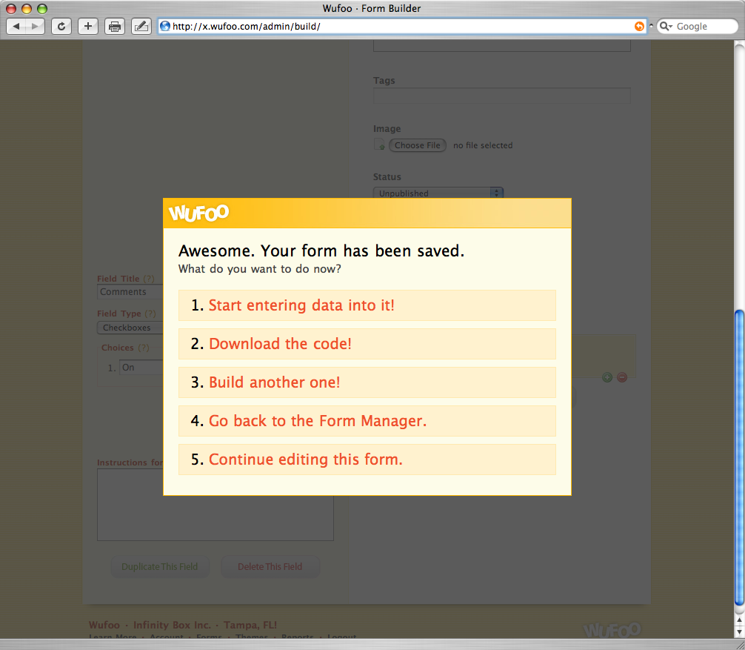Zoom the window with the green button

(42, 9)
